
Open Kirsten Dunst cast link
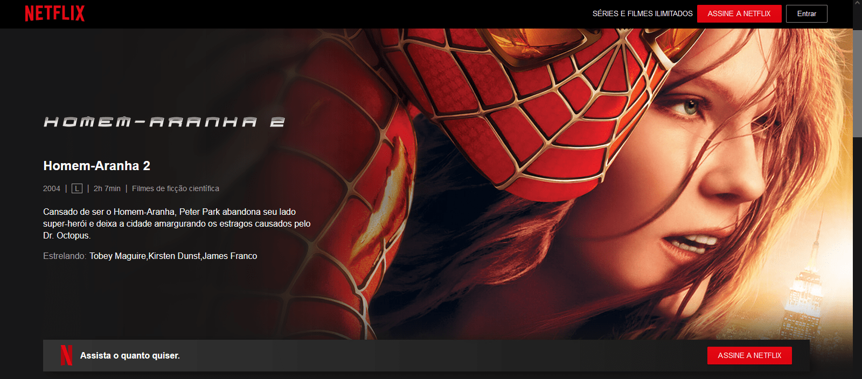(x=174, y=256)
